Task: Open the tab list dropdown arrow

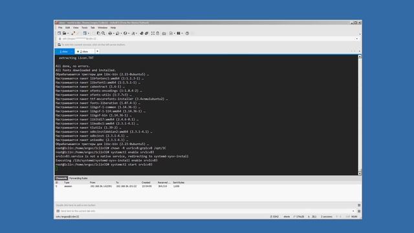Action: (360, 51)
